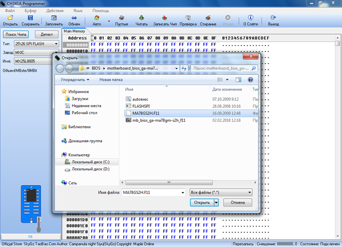Open the split arrow beside Открыть button
This screenshot has height=247, width=342.
pos(216,203)
